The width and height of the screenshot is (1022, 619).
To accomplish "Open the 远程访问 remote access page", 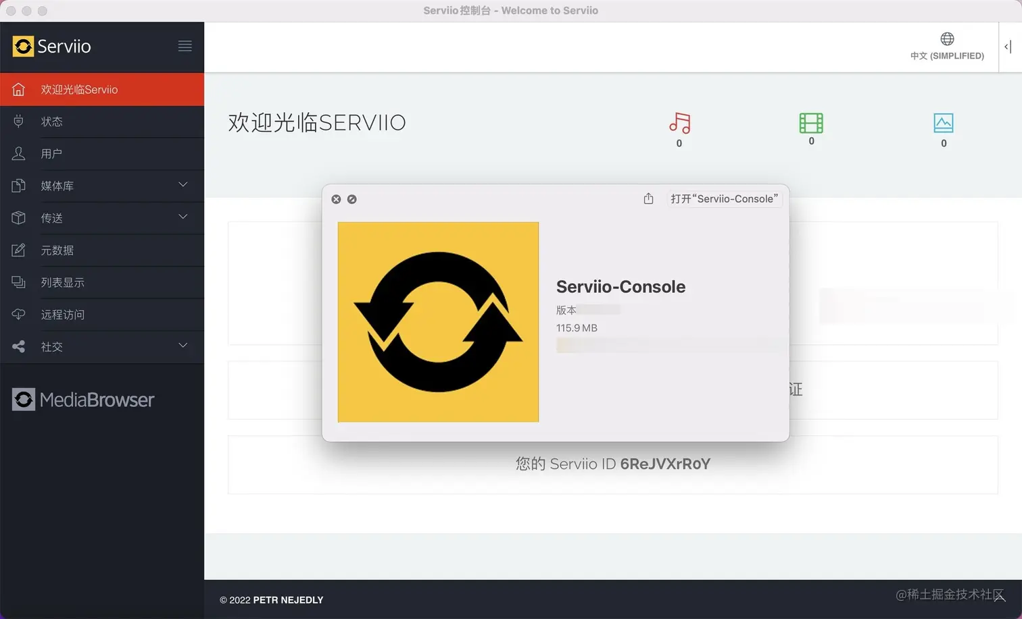I will point(102,315).
